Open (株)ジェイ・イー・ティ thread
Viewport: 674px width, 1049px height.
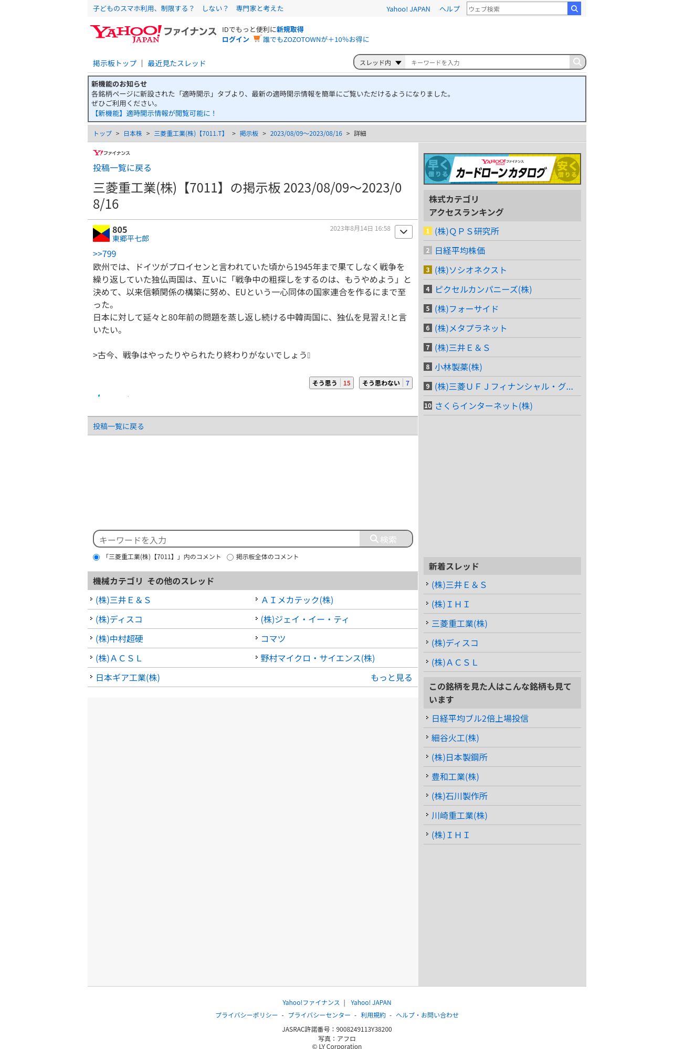304,619
